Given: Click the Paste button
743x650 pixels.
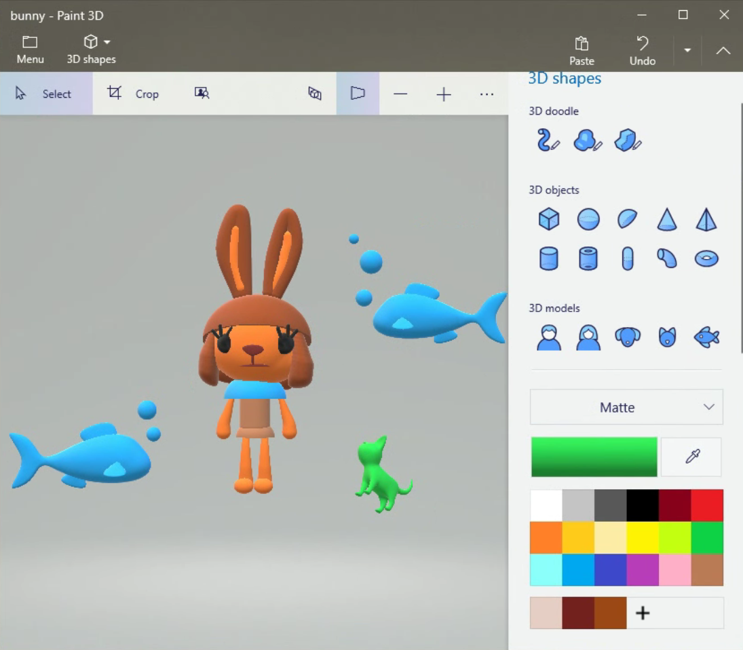Looking at the screenshot, I should [582, 50].
